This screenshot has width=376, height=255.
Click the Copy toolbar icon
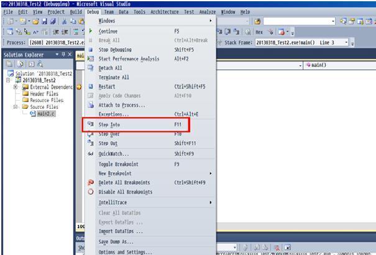[73, 21]
